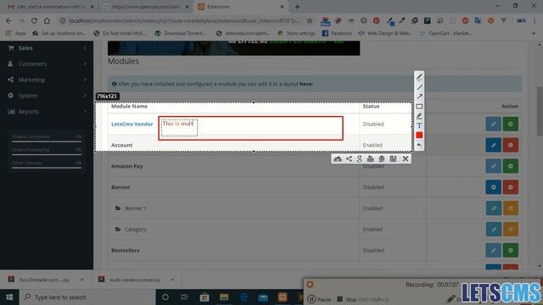Open options for multi-vendor.ocmod.zip download
This screenshot has height=305, width=543.
pos(172,280)
